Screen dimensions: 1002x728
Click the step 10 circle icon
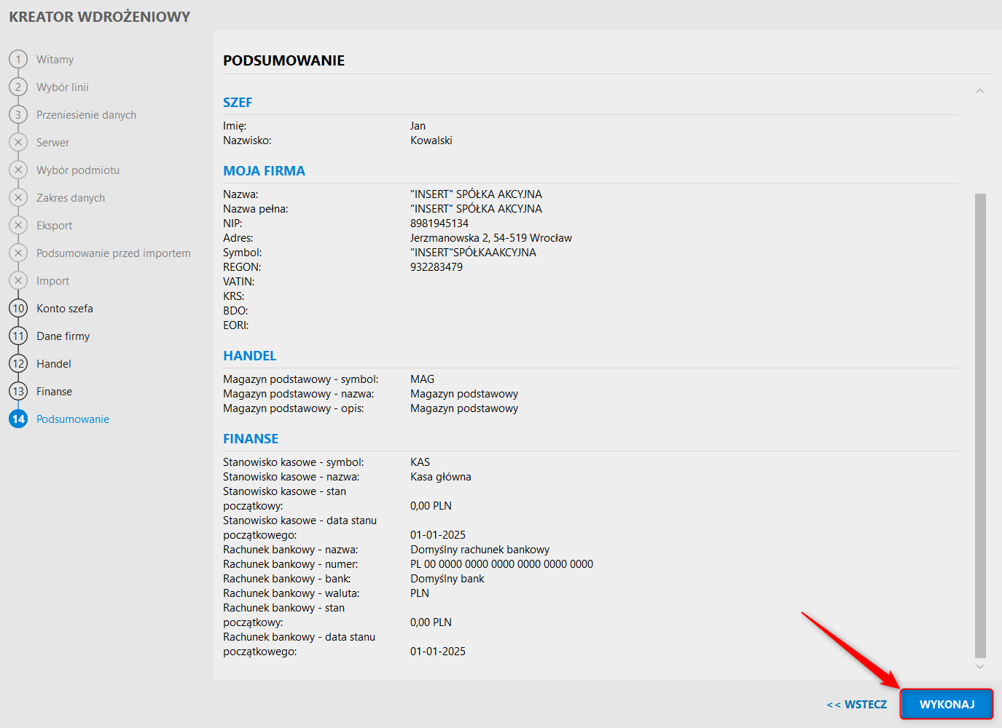tap(18, 308)
